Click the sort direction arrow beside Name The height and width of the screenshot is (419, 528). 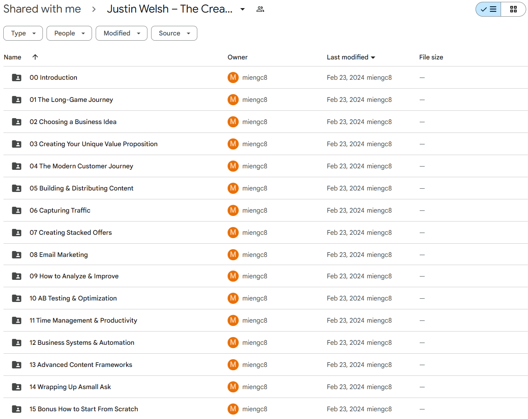coord(35,57)
